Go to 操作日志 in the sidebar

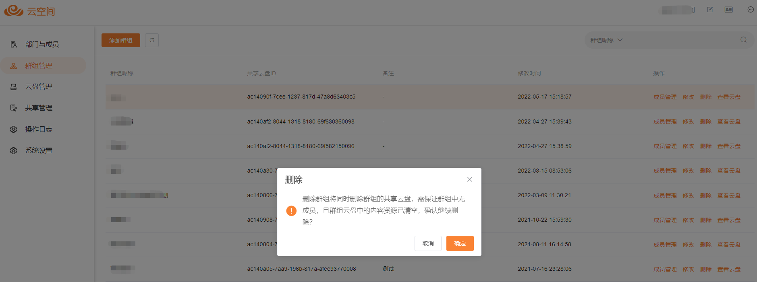(39, 129)
